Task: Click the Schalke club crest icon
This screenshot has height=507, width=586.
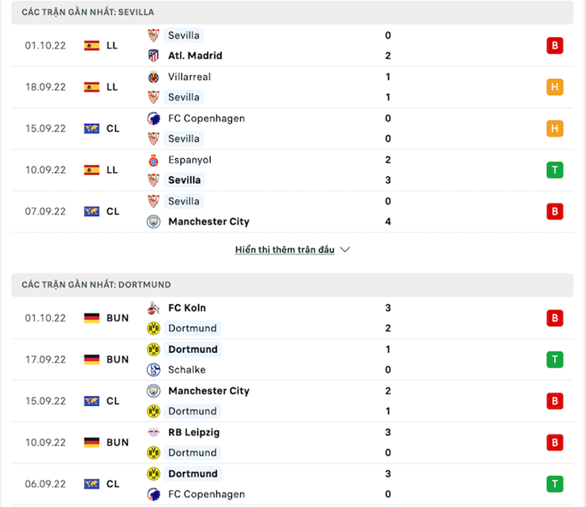Action: 153,370
